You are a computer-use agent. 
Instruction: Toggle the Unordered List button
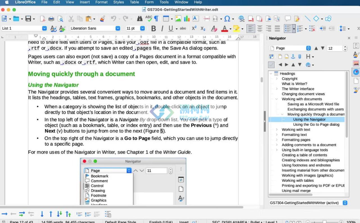(x=288, y=28)
